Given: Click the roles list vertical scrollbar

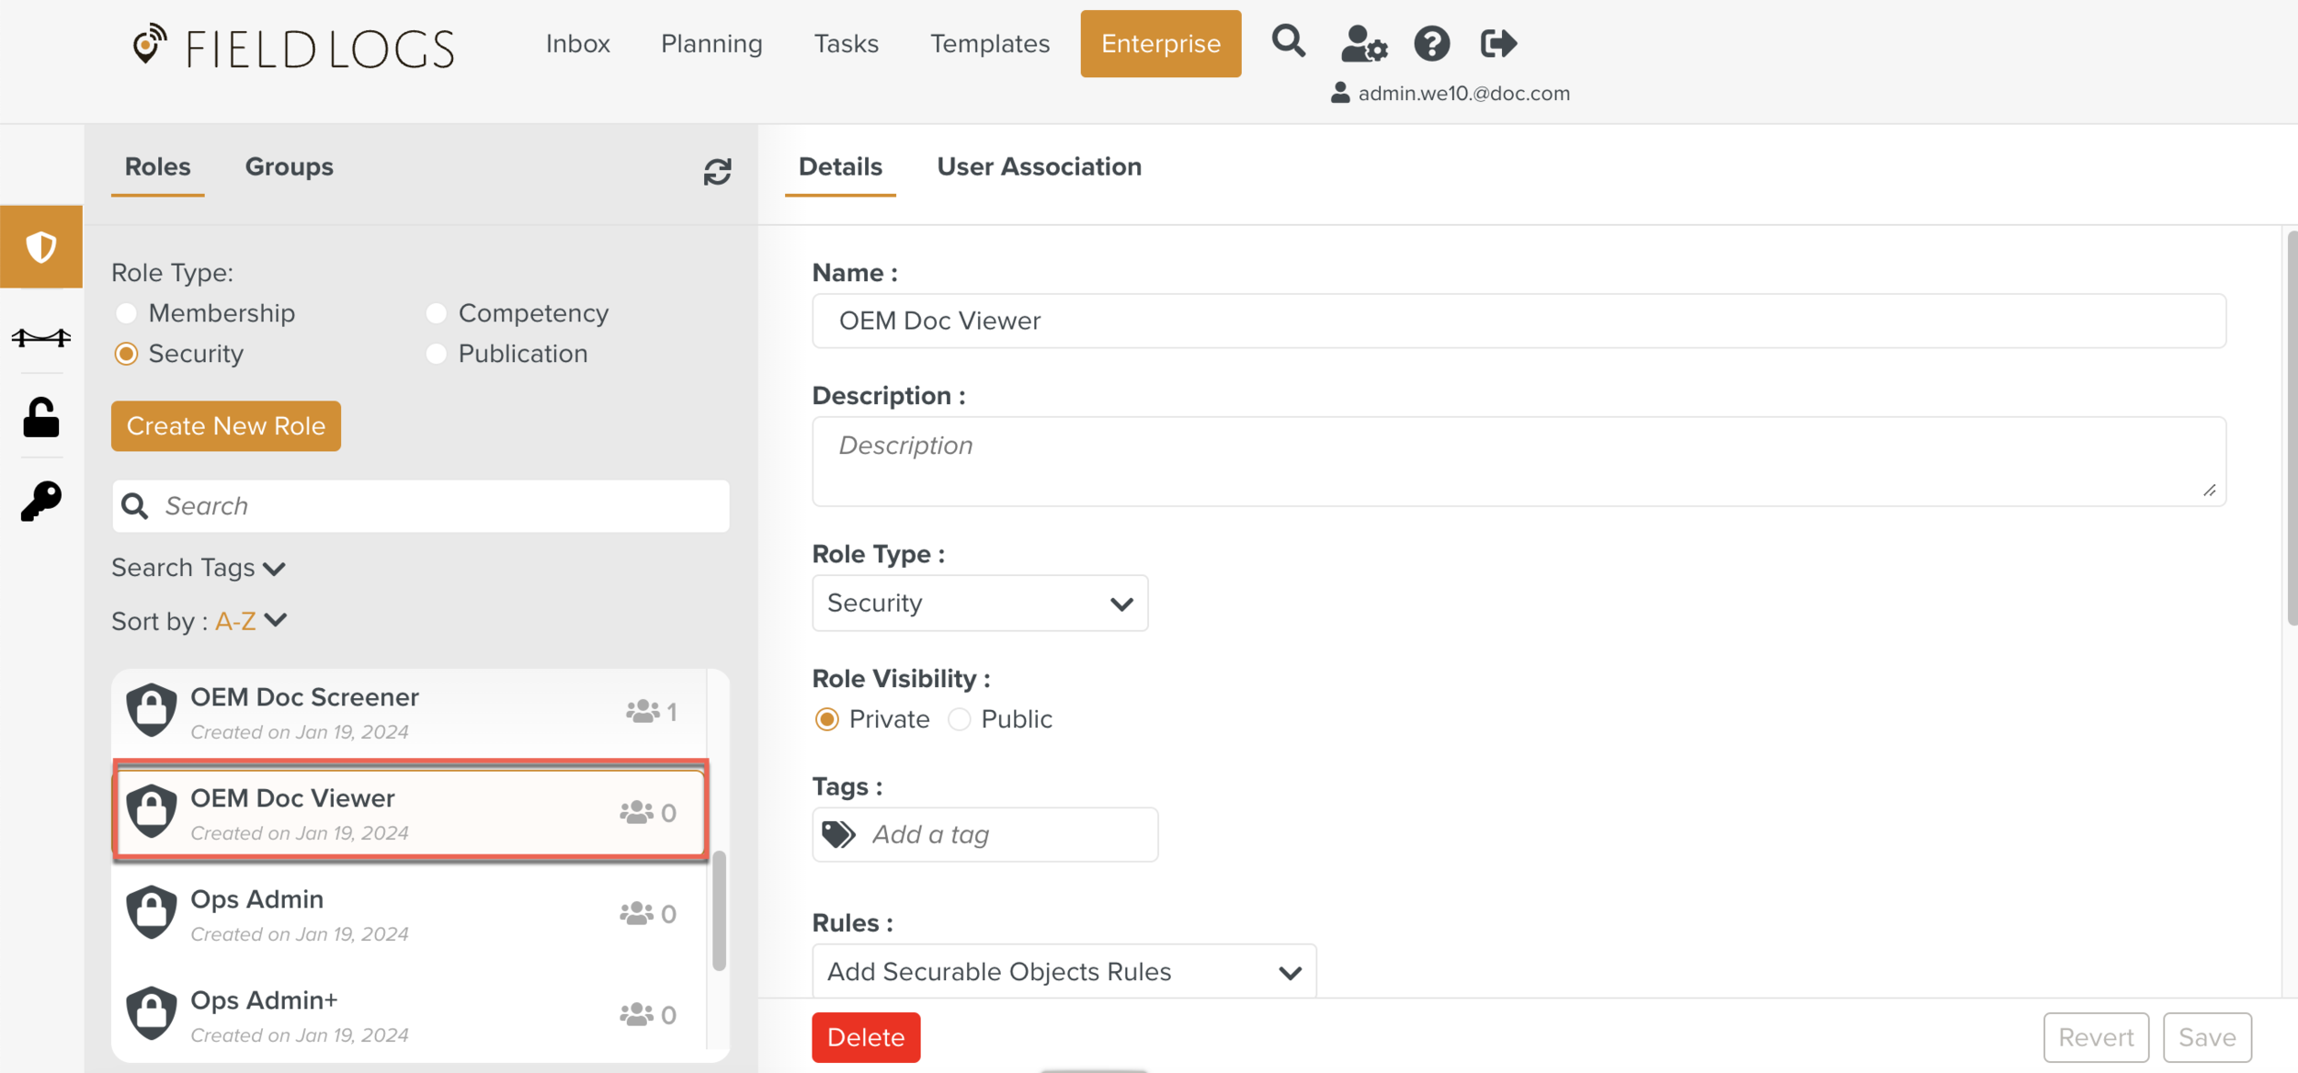Looking at the screenshot, I should tap(719, 909).
